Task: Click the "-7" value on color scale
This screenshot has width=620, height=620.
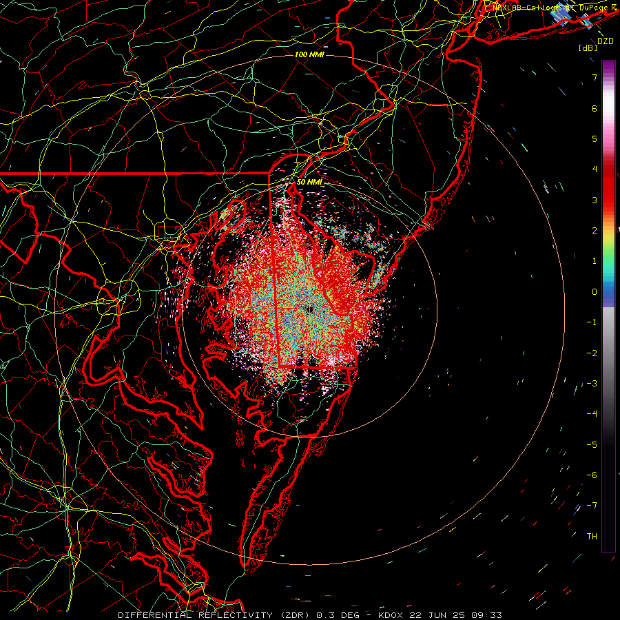Action: coord(592,506)
